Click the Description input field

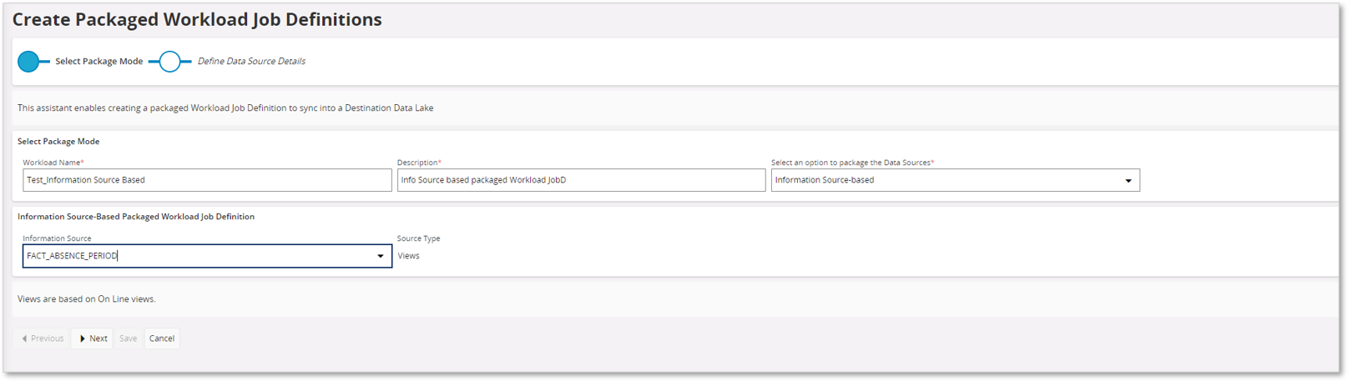pos(581,180)
